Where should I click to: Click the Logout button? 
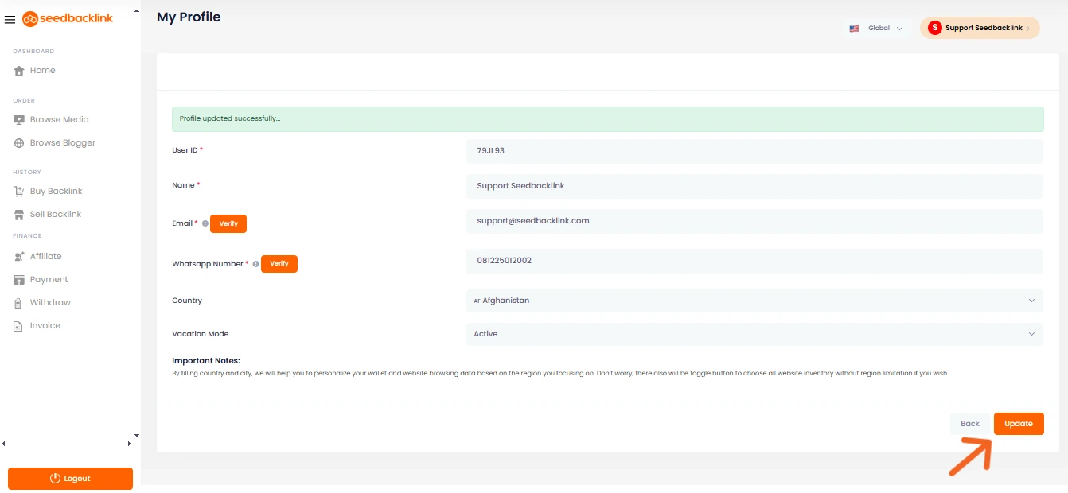point(70,479)
